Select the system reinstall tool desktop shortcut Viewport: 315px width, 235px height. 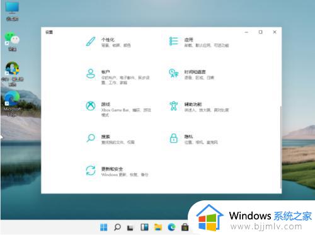pyautogui.click(x=12, y=74)
